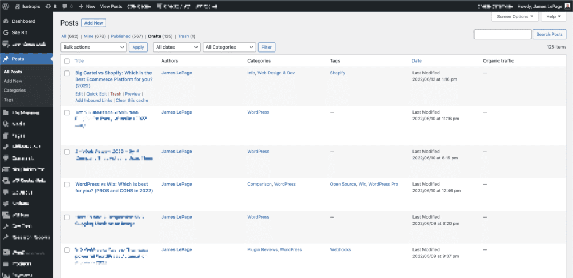Open the Isotropic site home icon
The height and width of the screenshot is (278, 573).
click(x=17, y=6)
